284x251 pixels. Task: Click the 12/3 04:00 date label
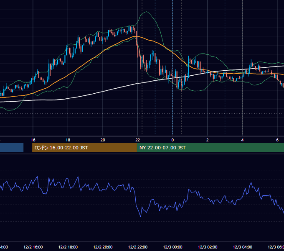coord(242,247)
